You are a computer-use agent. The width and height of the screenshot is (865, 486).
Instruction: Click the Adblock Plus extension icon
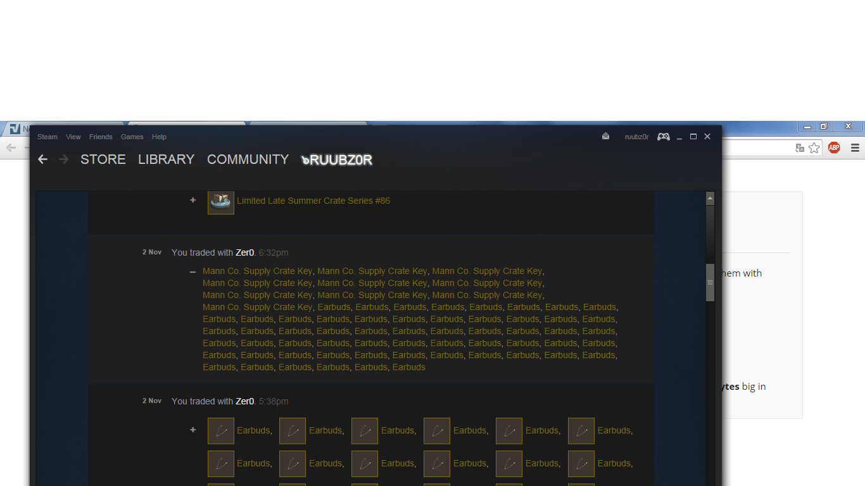tap(834, 147)
